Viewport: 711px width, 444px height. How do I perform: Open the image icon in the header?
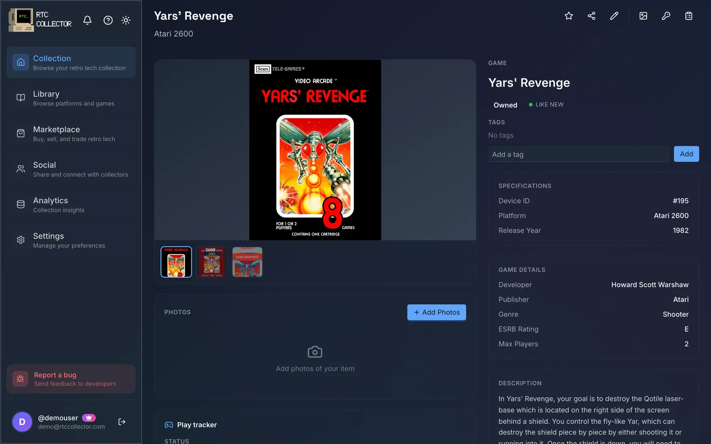pos(643,16)
